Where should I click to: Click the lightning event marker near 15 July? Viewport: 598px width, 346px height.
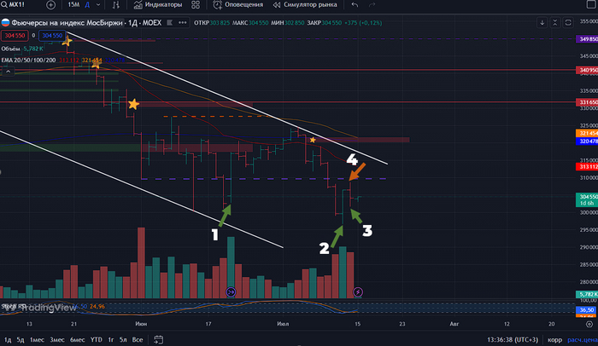(358, 292)
